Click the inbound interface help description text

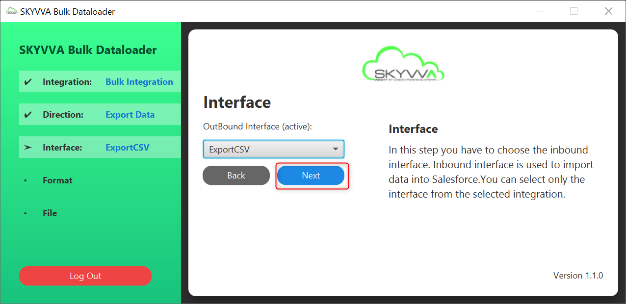coord(491,172)
